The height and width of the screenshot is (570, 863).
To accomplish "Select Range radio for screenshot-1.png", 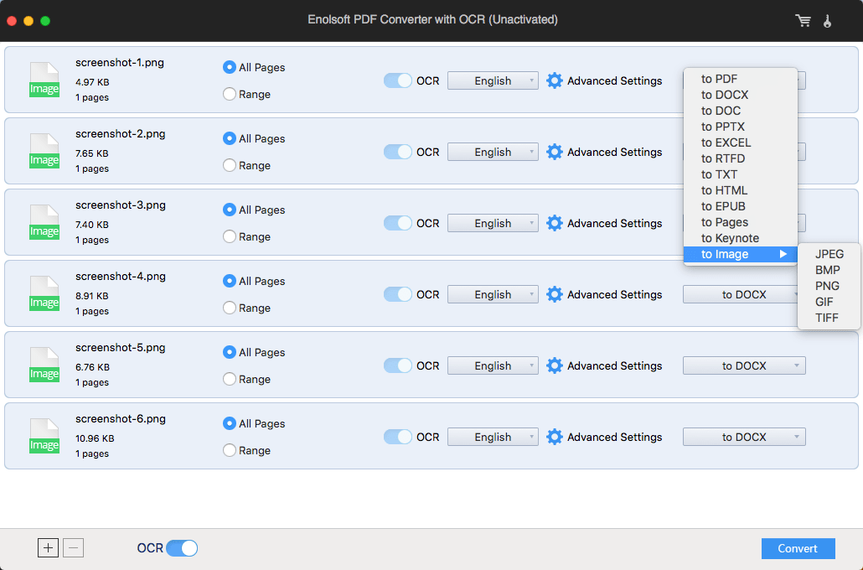I will 230,94.
